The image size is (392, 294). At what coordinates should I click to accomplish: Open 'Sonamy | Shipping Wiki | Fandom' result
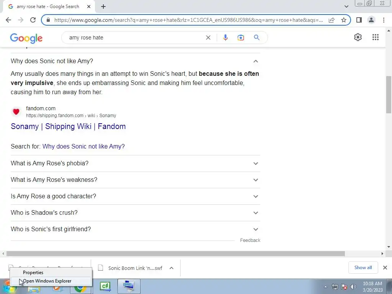[68, 126]
